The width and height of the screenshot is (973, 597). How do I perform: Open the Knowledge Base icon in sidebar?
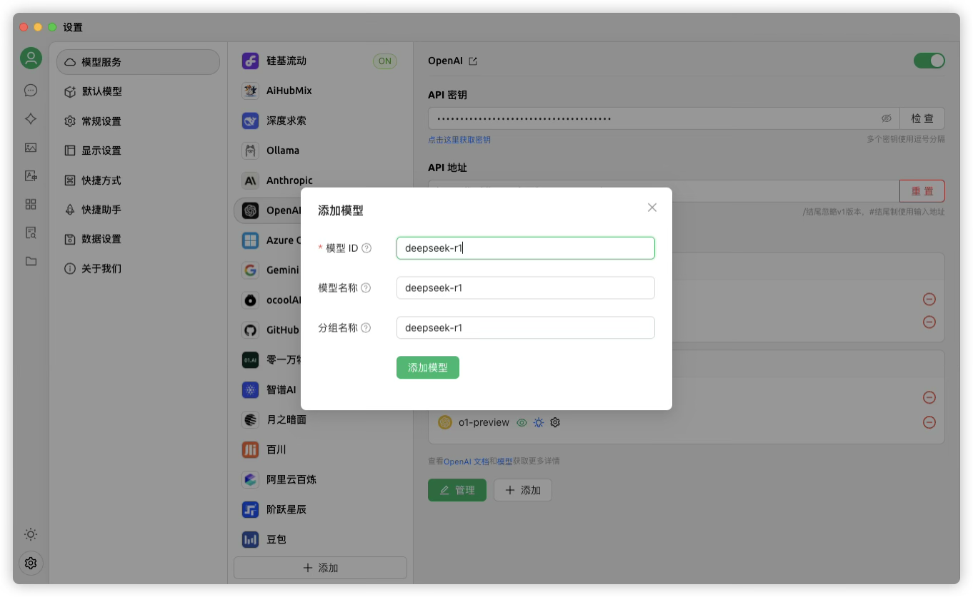click(30, 233)
